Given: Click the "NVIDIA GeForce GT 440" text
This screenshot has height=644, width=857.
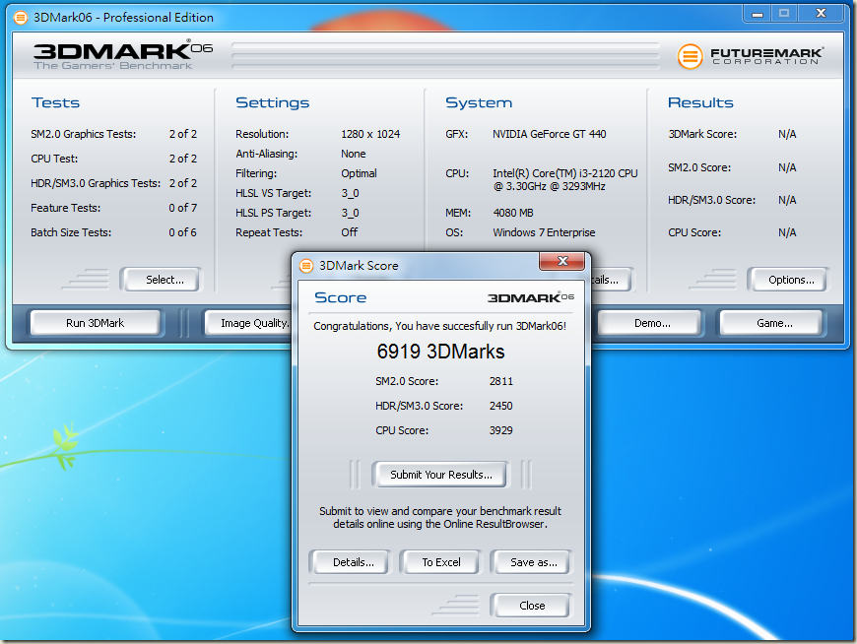Looking at the screenshot, I should coord(550,134).
